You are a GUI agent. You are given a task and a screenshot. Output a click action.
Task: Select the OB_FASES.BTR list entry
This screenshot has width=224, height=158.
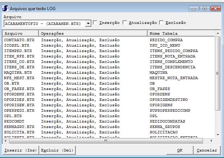pos(19,89)
